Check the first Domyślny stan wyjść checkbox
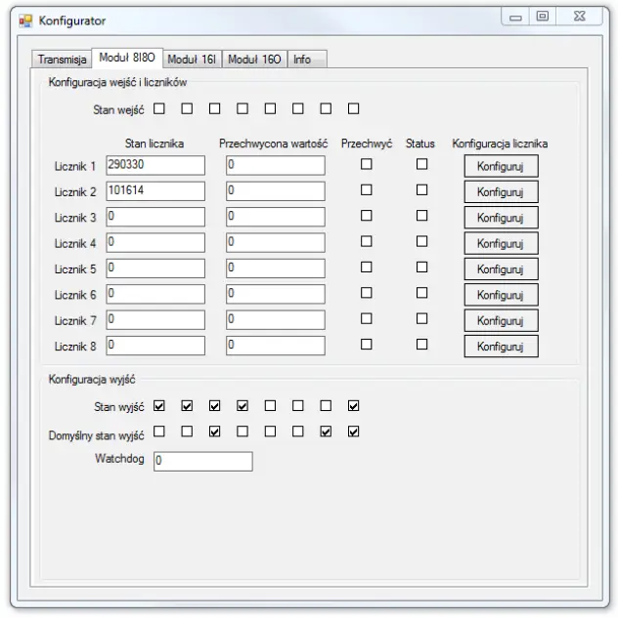The height and width of the screenshot is (618, 618). click(x=159, y=432)
